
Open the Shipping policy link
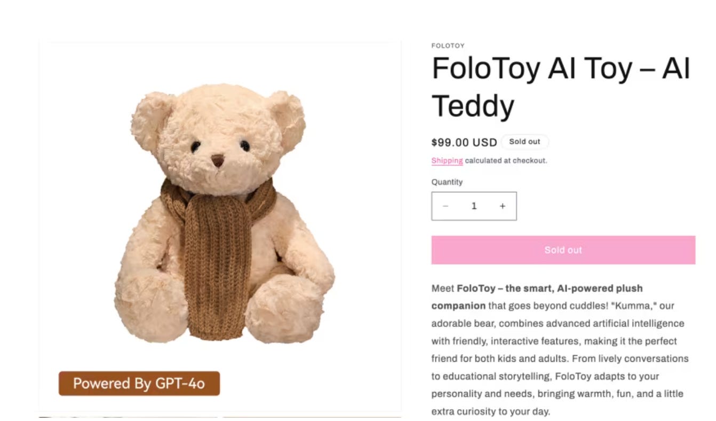pos(447,160)
